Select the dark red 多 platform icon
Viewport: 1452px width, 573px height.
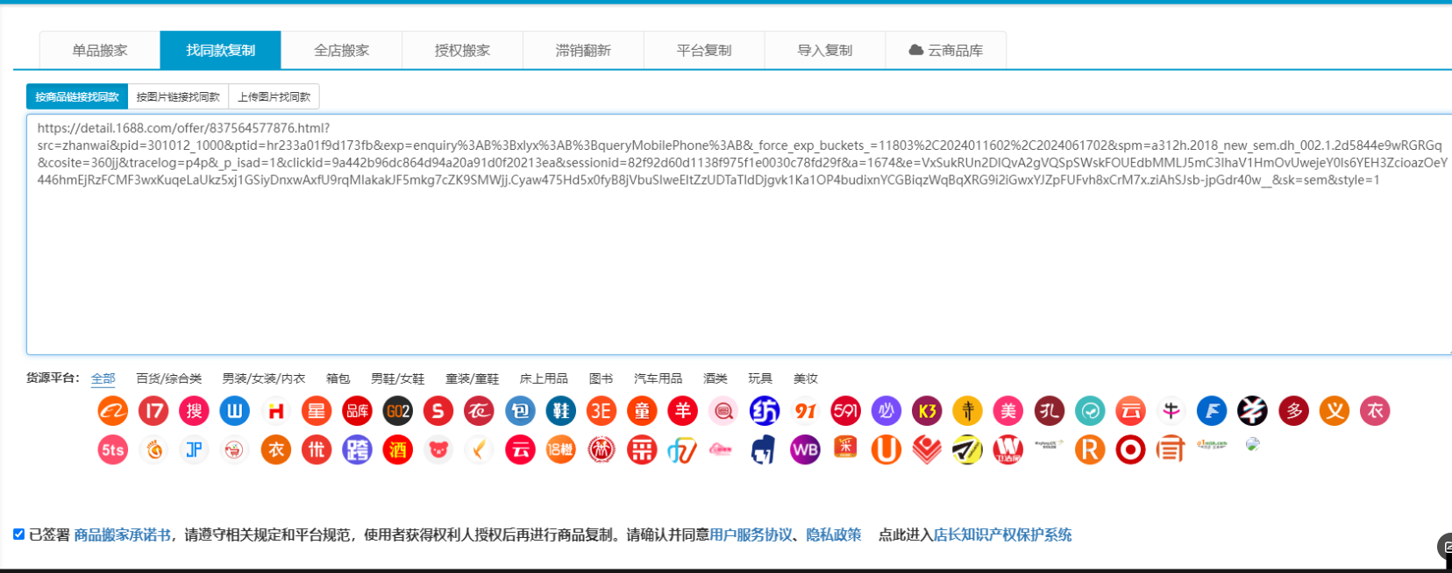pyautogui.click(x=1293, y=411)
